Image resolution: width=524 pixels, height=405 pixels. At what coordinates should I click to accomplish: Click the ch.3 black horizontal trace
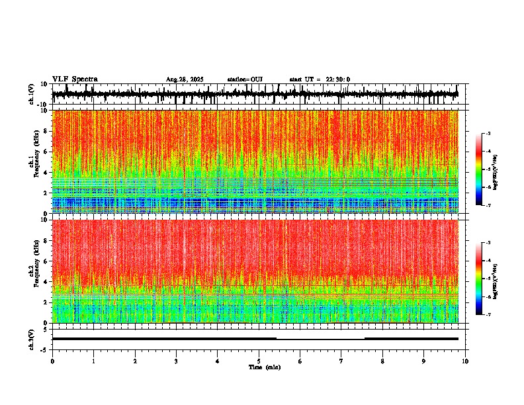coord(255,339)
